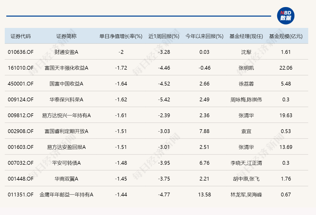The height and width of the screenshot is (215, 316).
Task: Click fund 平安可转债A name
Action: pos(63,163)
